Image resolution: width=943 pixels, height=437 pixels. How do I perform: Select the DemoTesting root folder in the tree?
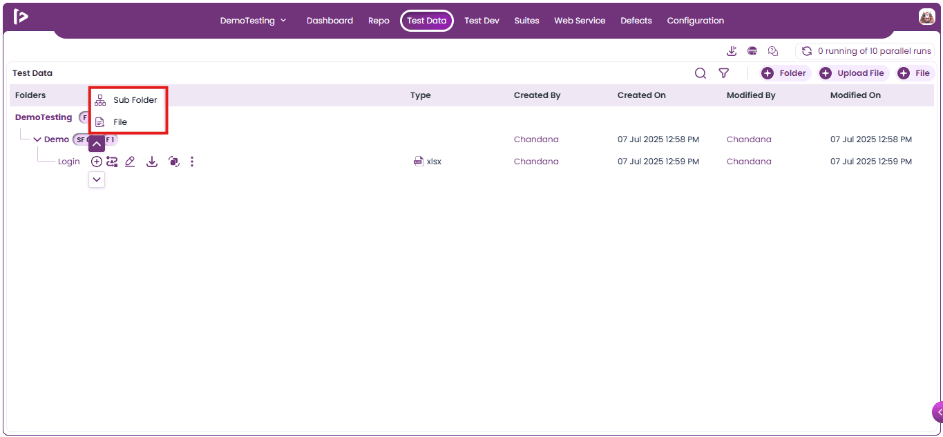point(44,117)
